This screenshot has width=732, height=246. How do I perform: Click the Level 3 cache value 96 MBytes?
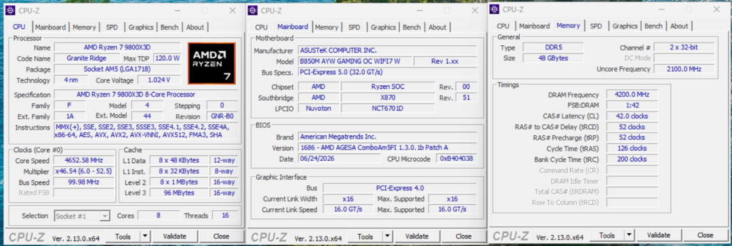coord(179,193)
